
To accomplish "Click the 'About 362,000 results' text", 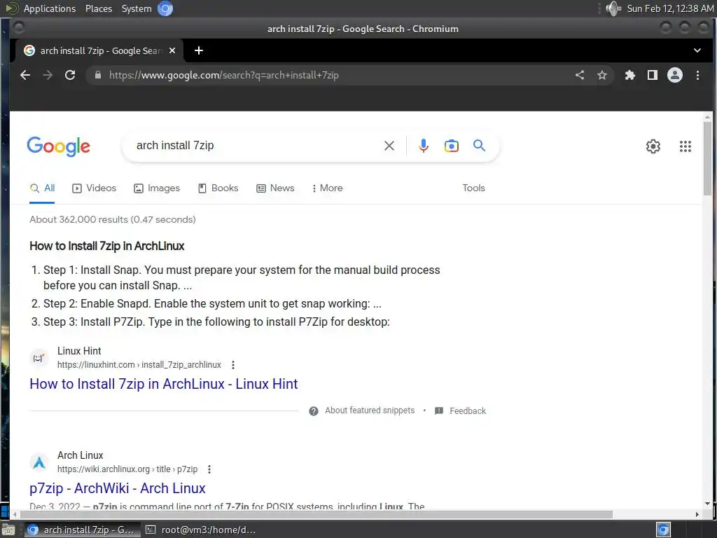I will [113, 219].
